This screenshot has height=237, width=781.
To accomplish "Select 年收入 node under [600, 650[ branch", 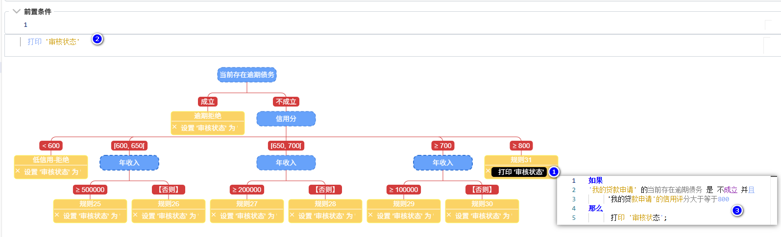I will [129, 163].
